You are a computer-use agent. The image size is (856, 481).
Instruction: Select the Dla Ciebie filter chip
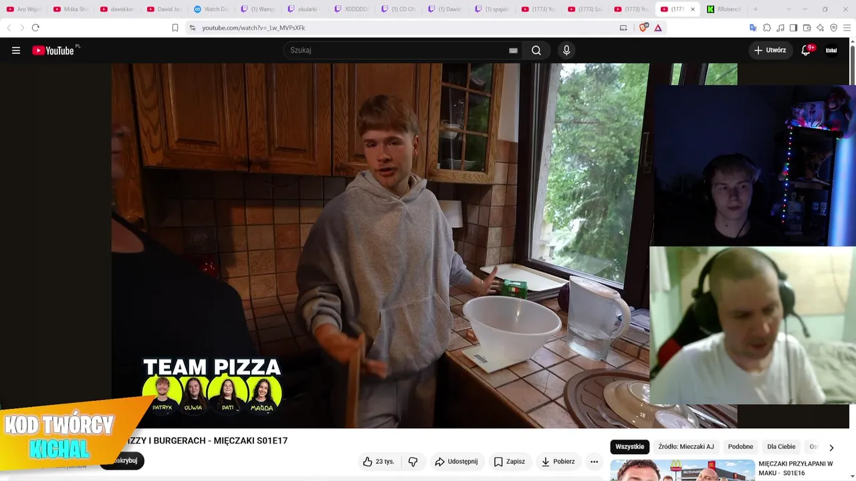781,447
